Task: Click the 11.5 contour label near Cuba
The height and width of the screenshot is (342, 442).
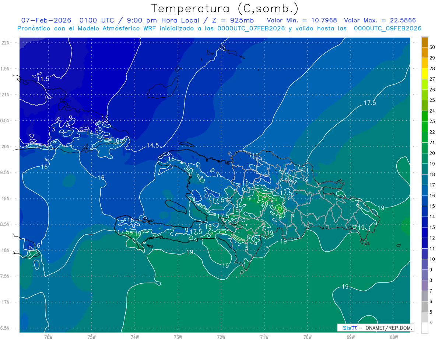Action: coord(43,79)
